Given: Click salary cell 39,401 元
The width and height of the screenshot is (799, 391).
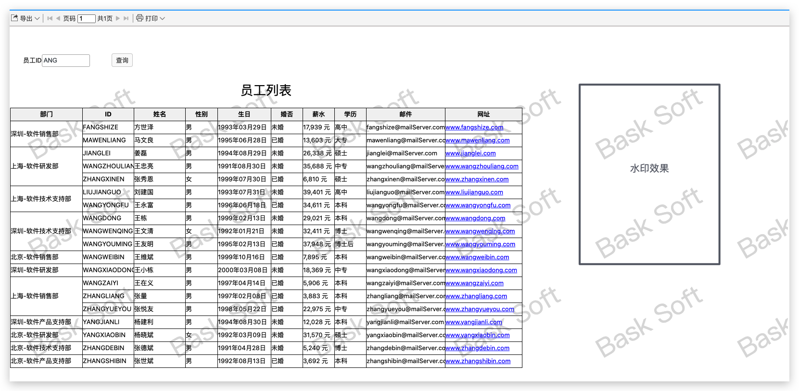Looking at the screenshot, I should pyautogui.click(x=318, y=192).
